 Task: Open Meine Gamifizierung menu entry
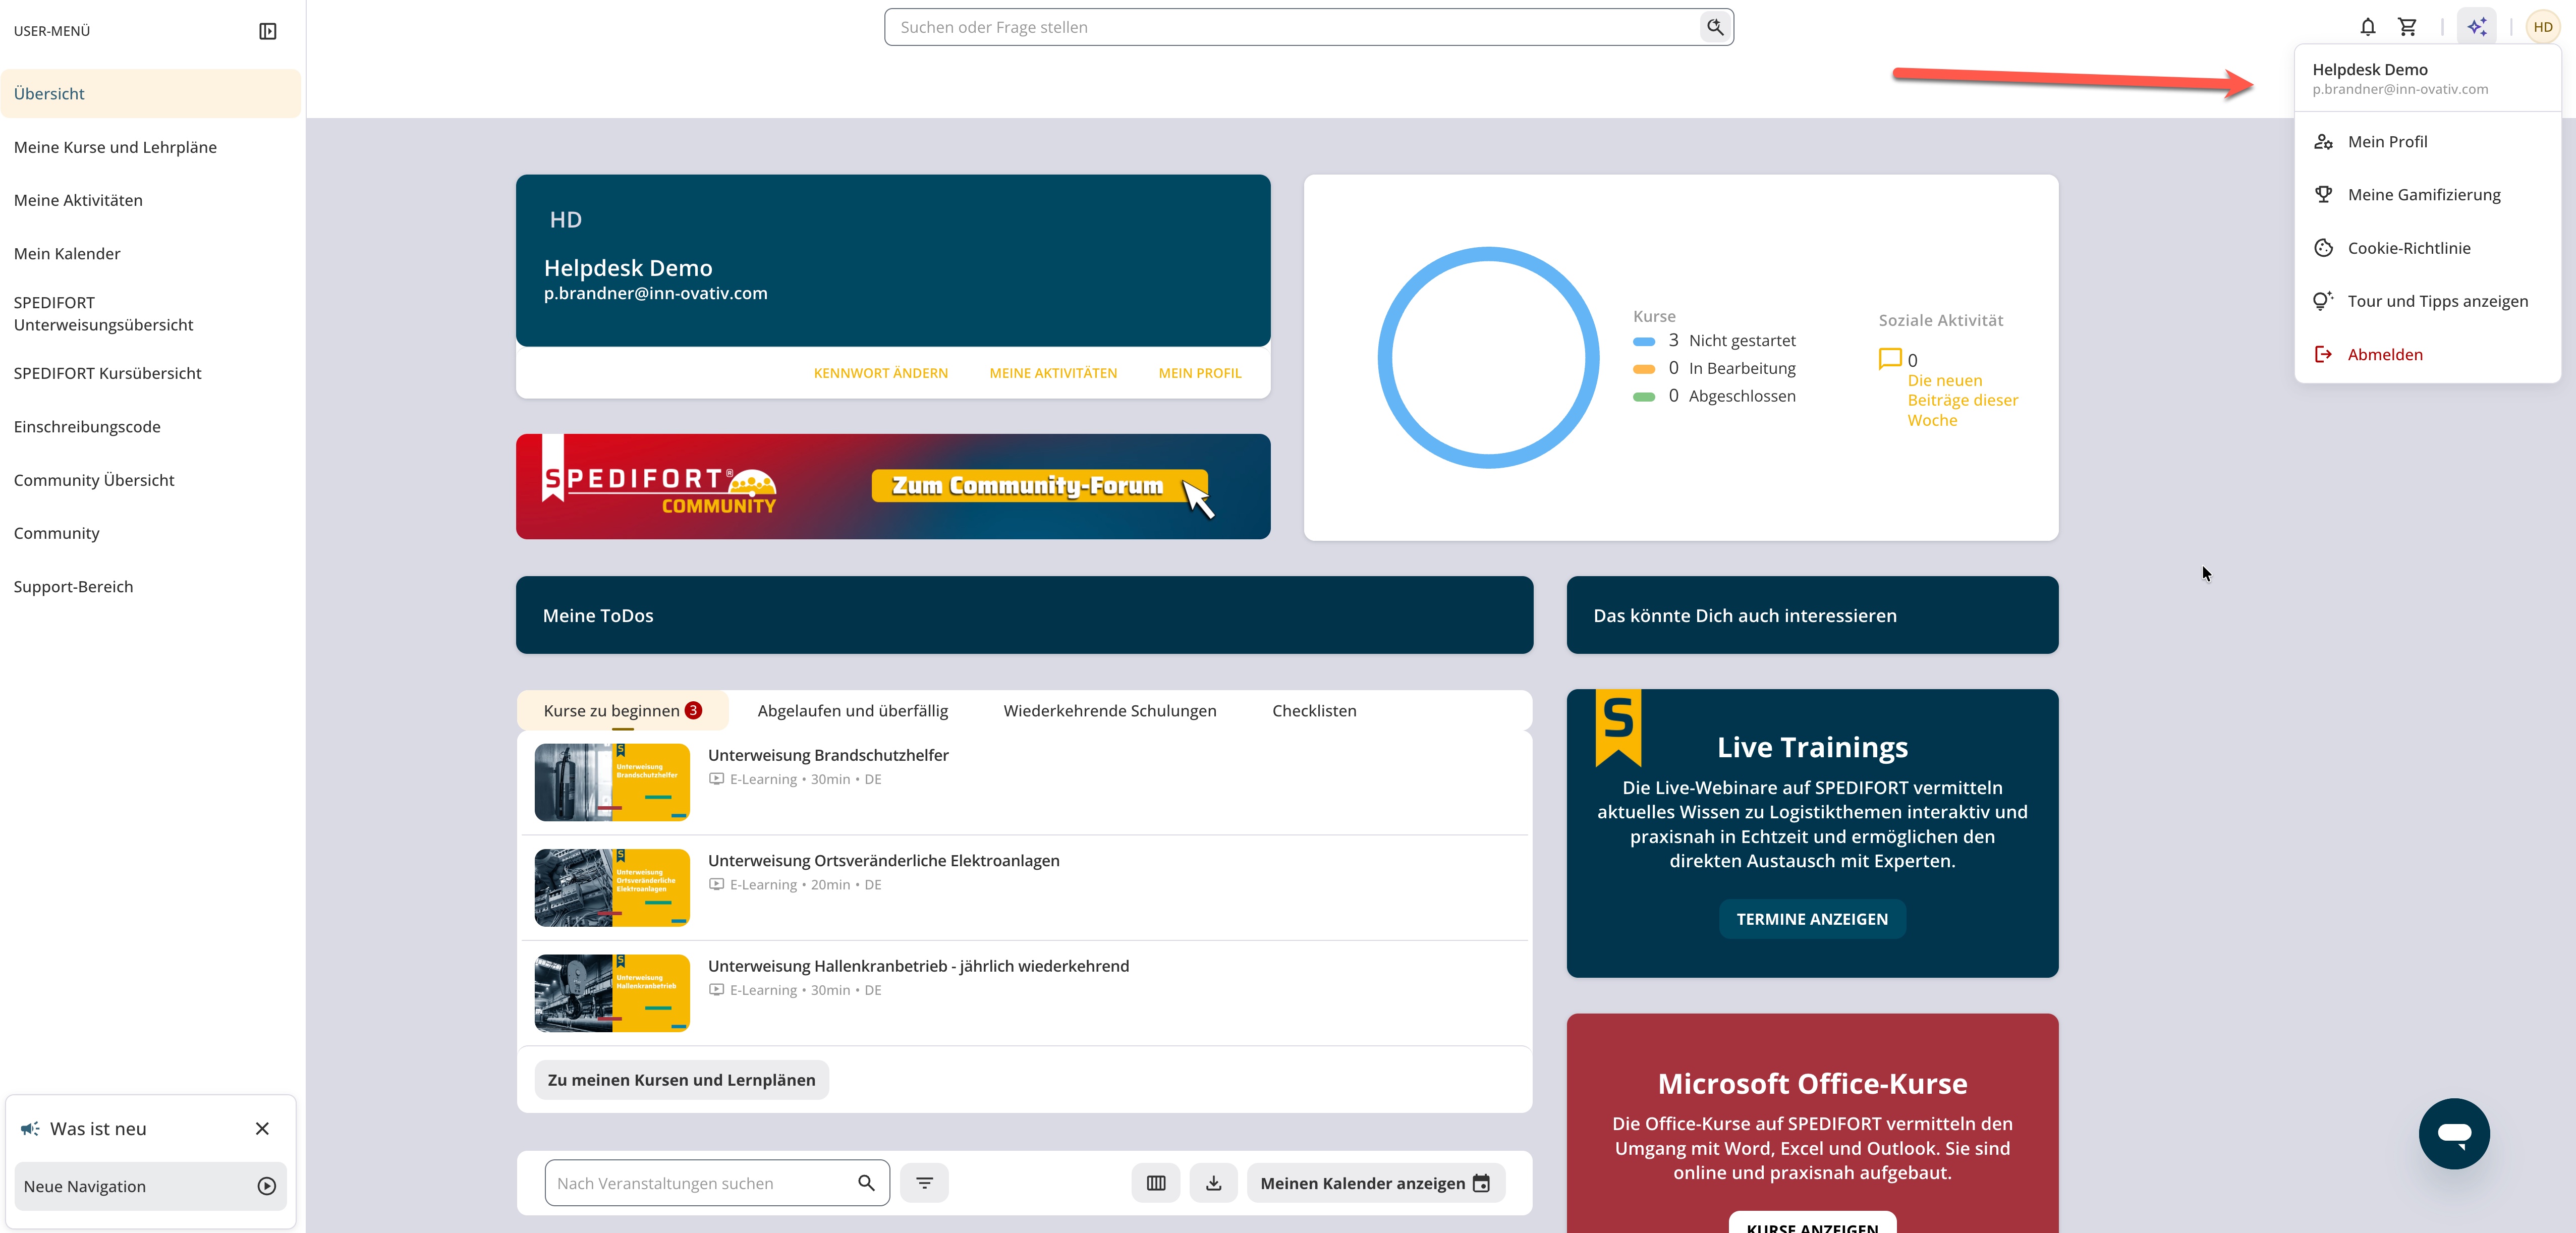(2427, 194)
